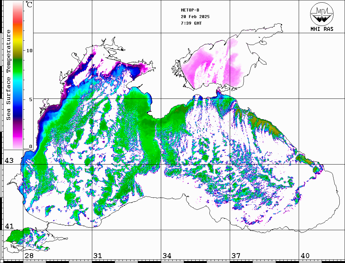Click the '°C' unit label

coord(29,4)
